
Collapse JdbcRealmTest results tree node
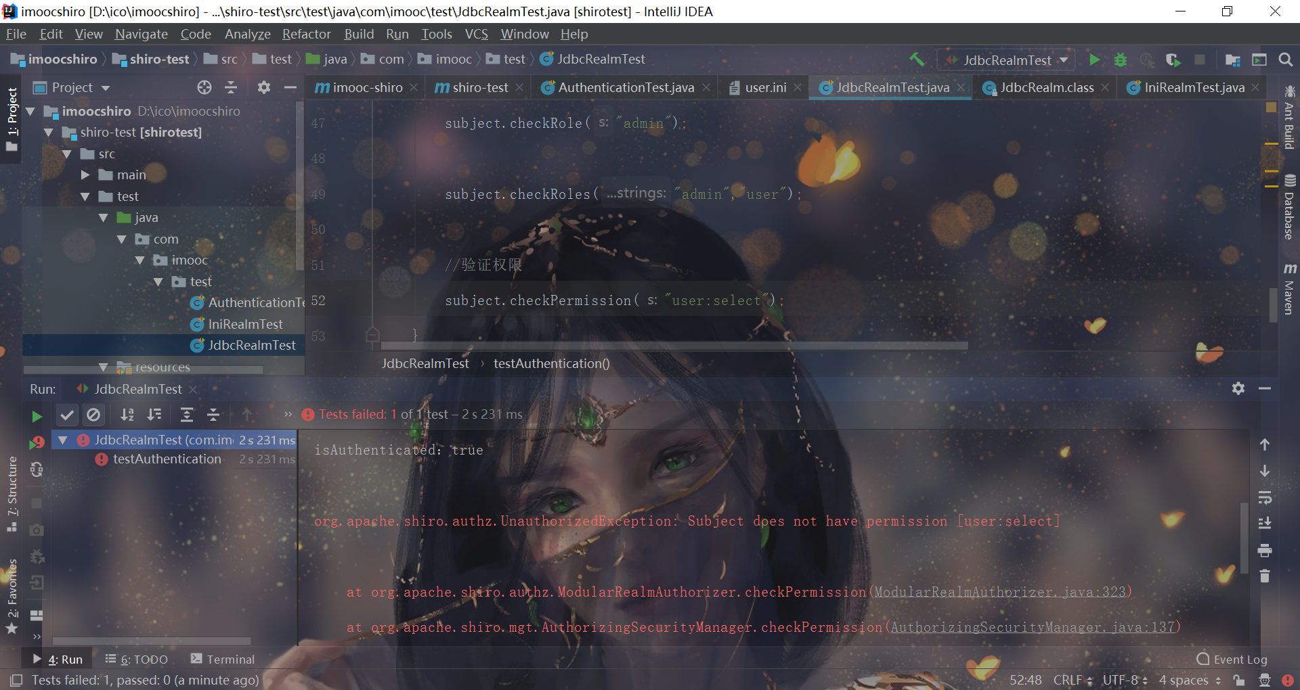[x=63, y=440]
